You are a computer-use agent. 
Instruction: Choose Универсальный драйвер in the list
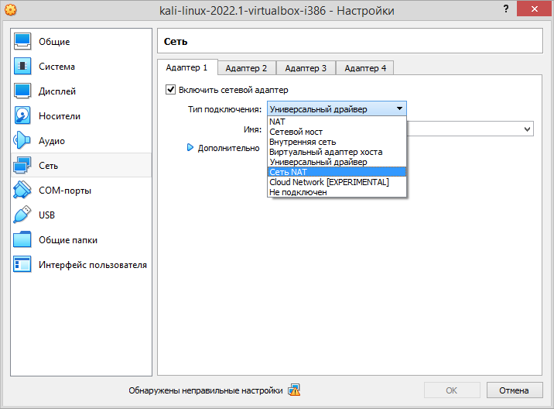(337, 162)
